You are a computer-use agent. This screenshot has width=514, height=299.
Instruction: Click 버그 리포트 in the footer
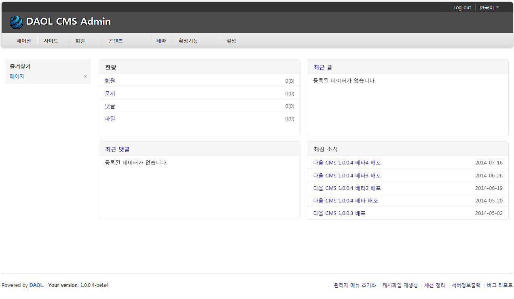tap(499, 285)
